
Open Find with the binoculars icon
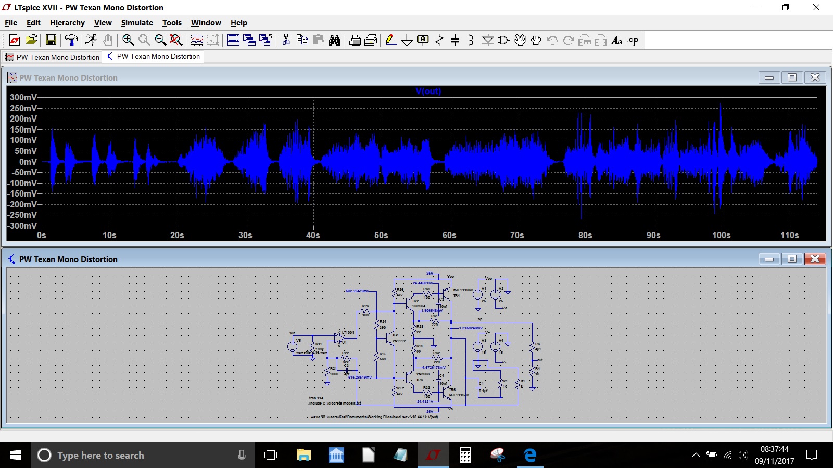(x=335, y=40)
